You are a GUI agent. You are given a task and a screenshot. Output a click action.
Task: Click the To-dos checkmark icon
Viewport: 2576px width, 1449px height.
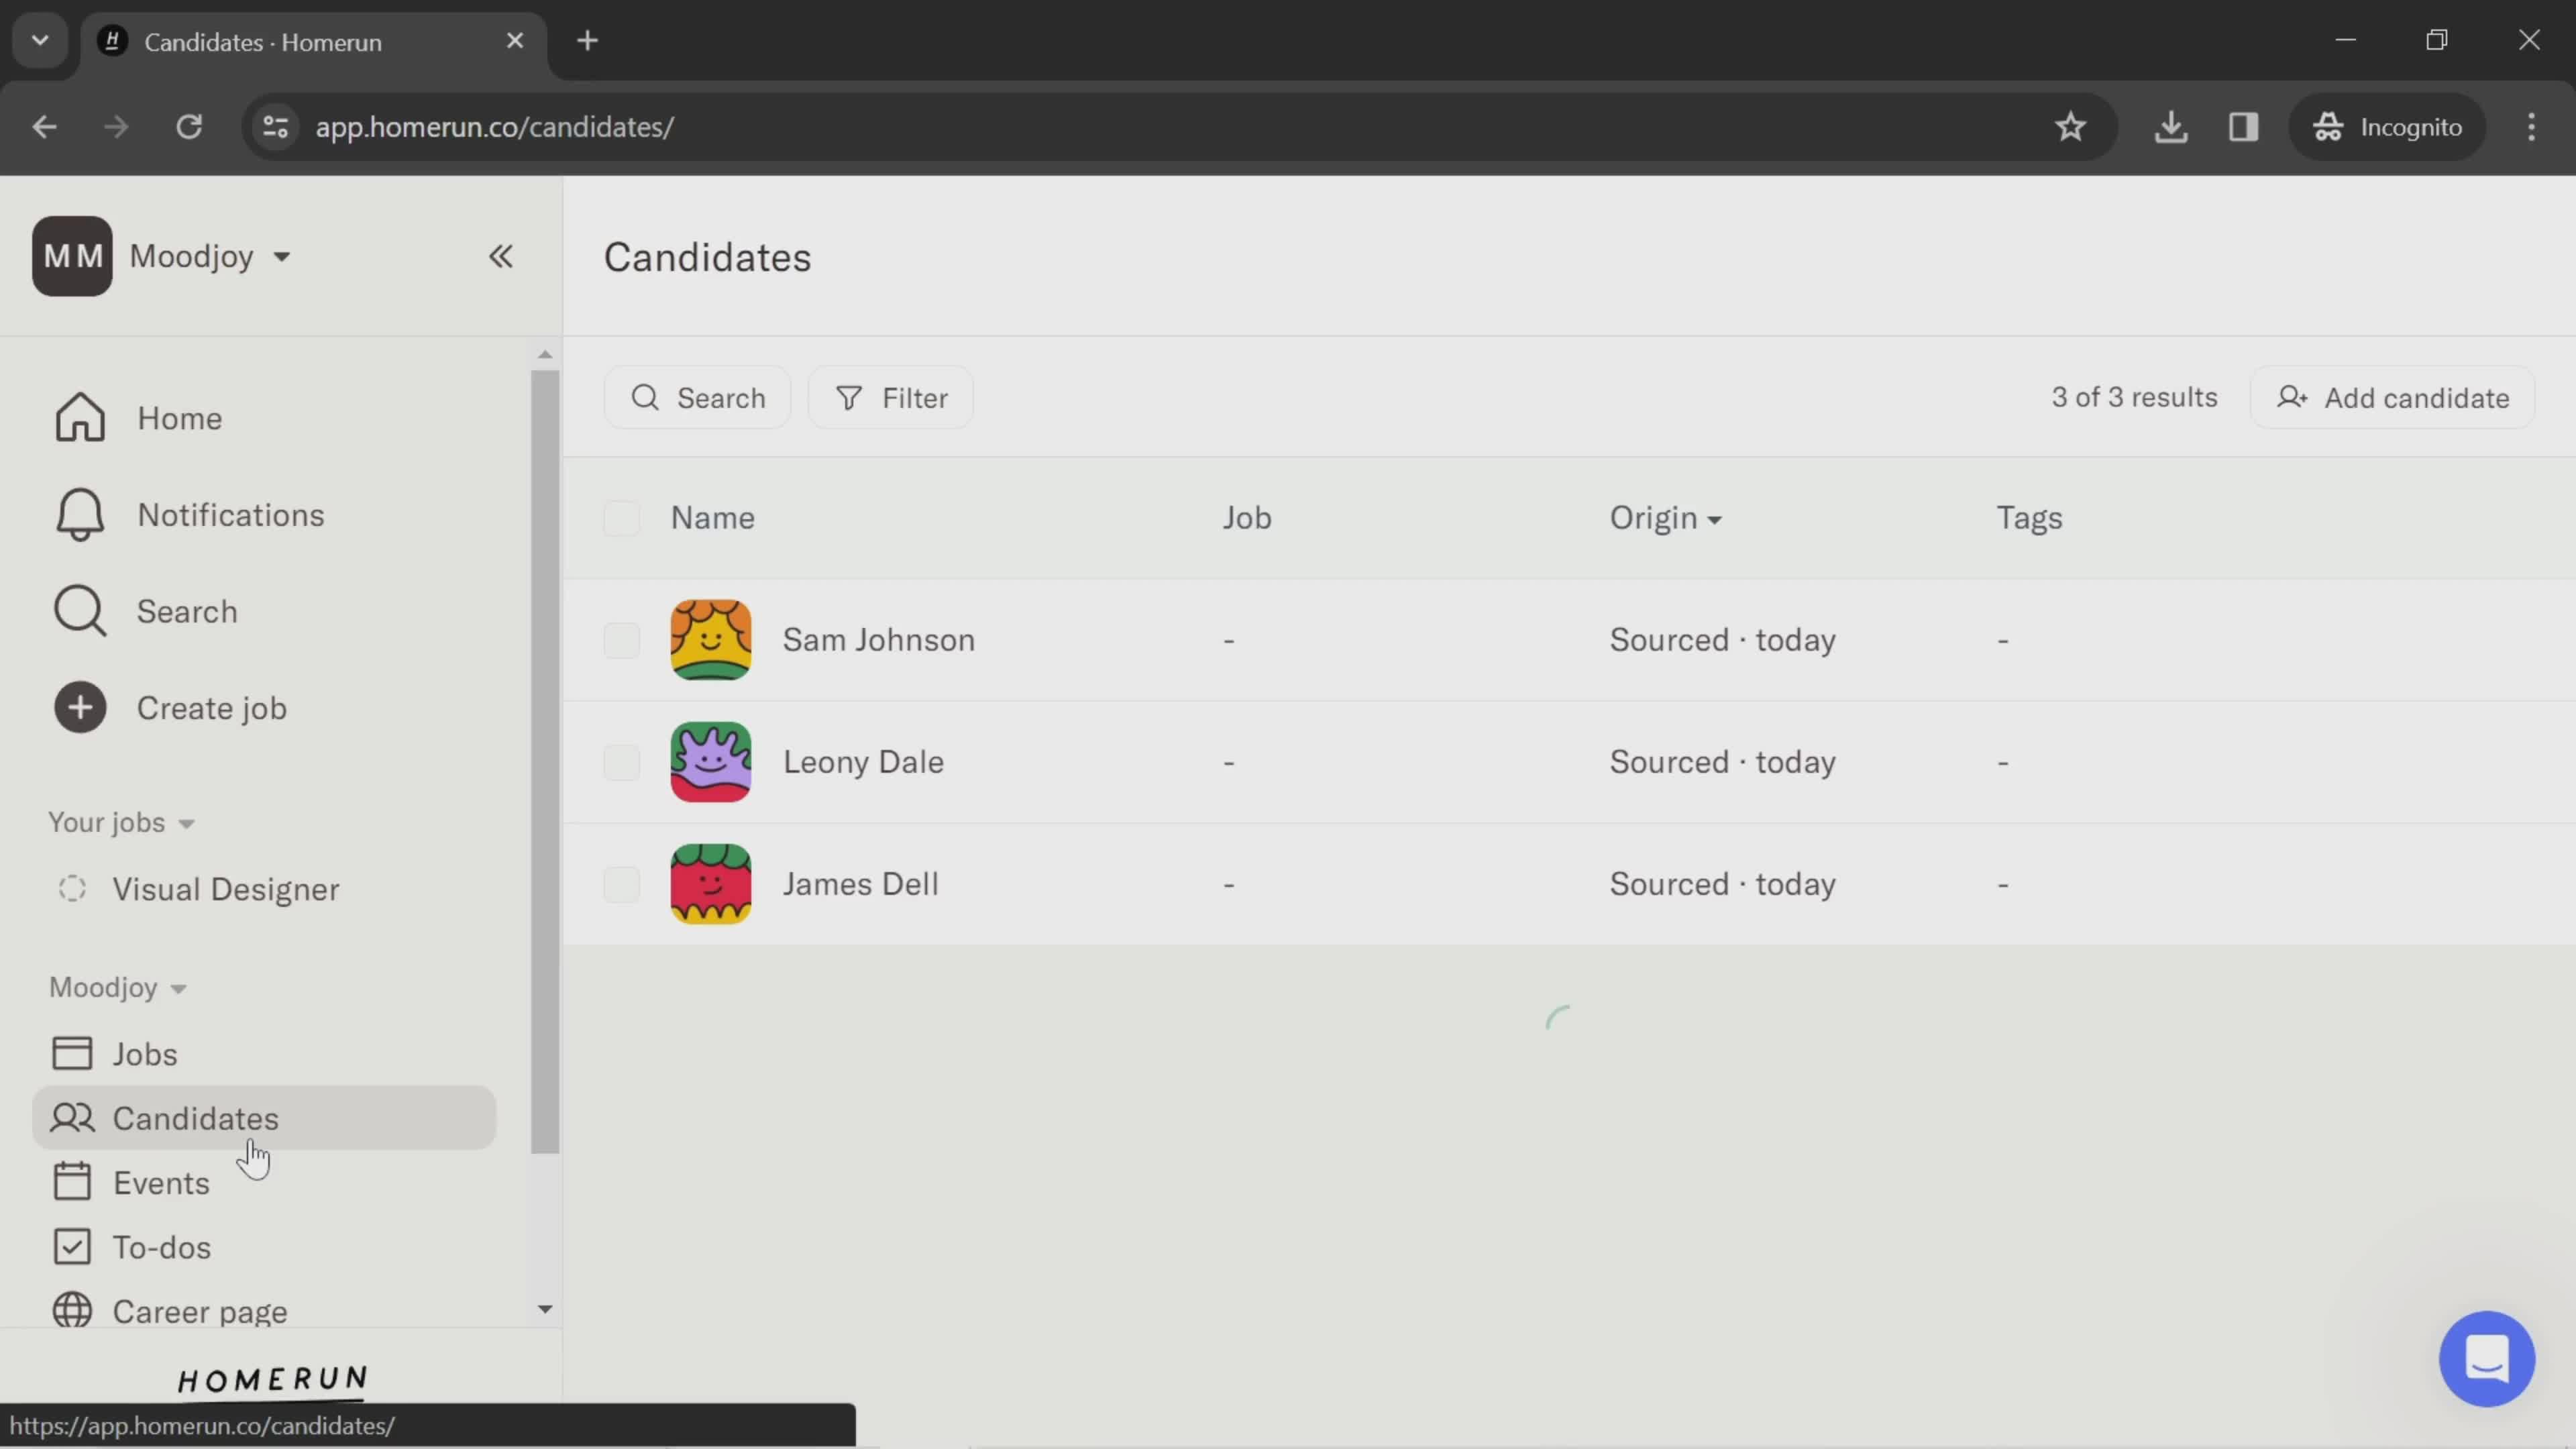click(72, 1247)
